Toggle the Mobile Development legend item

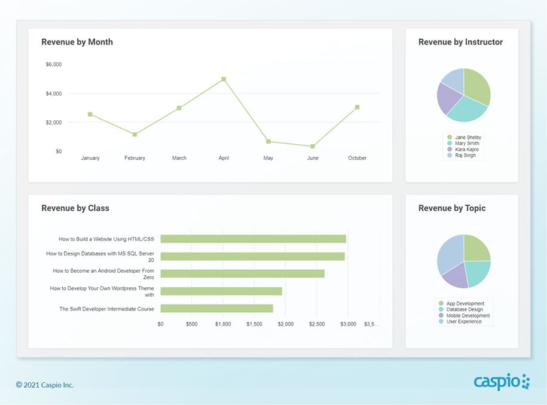(467, 316)
